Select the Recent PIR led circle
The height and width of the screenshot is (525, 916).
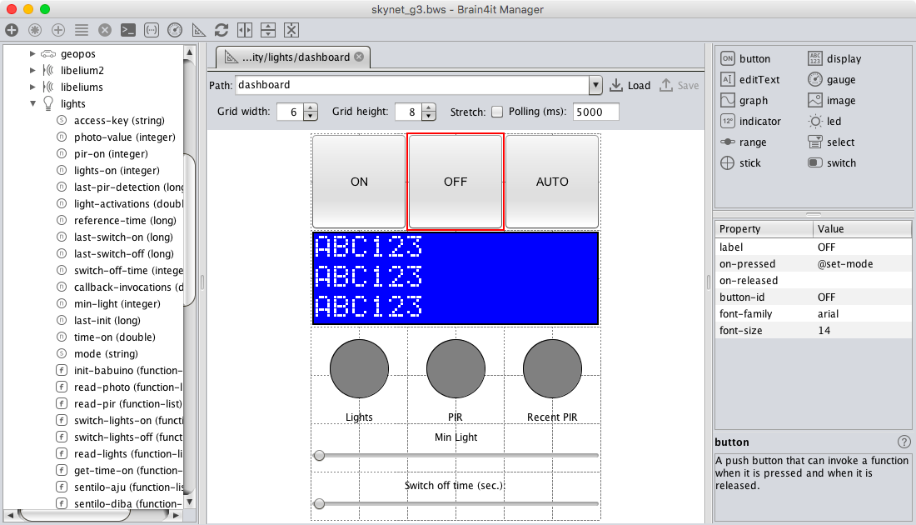pyautogui.click(x=552, y=369)
